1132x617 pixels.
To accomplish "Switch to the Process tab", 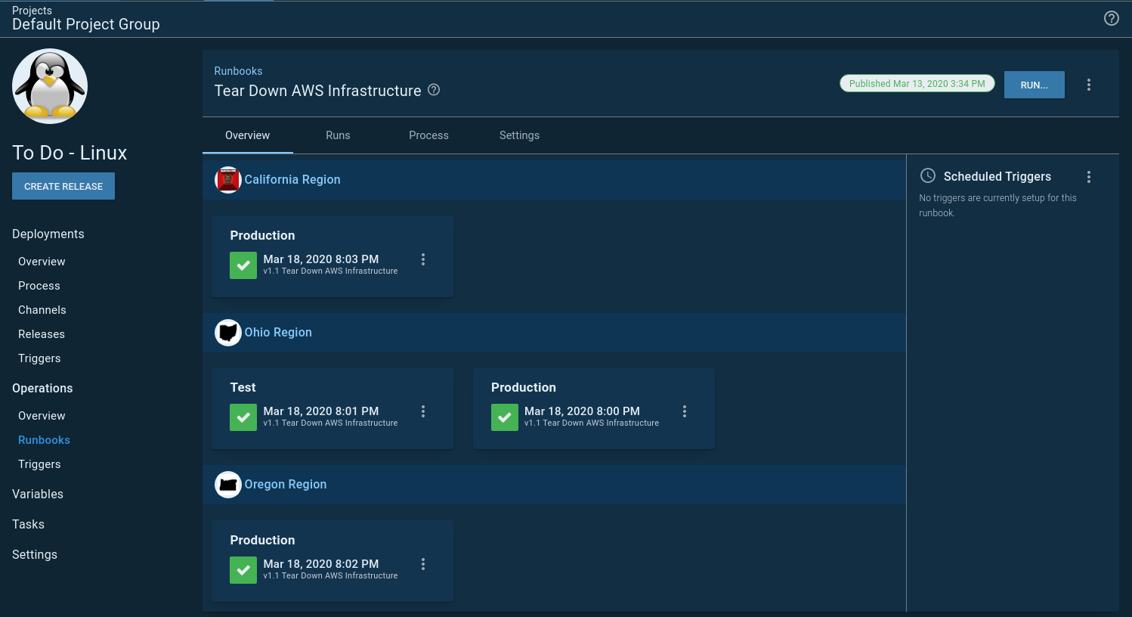I will click(x=428, y=135).
